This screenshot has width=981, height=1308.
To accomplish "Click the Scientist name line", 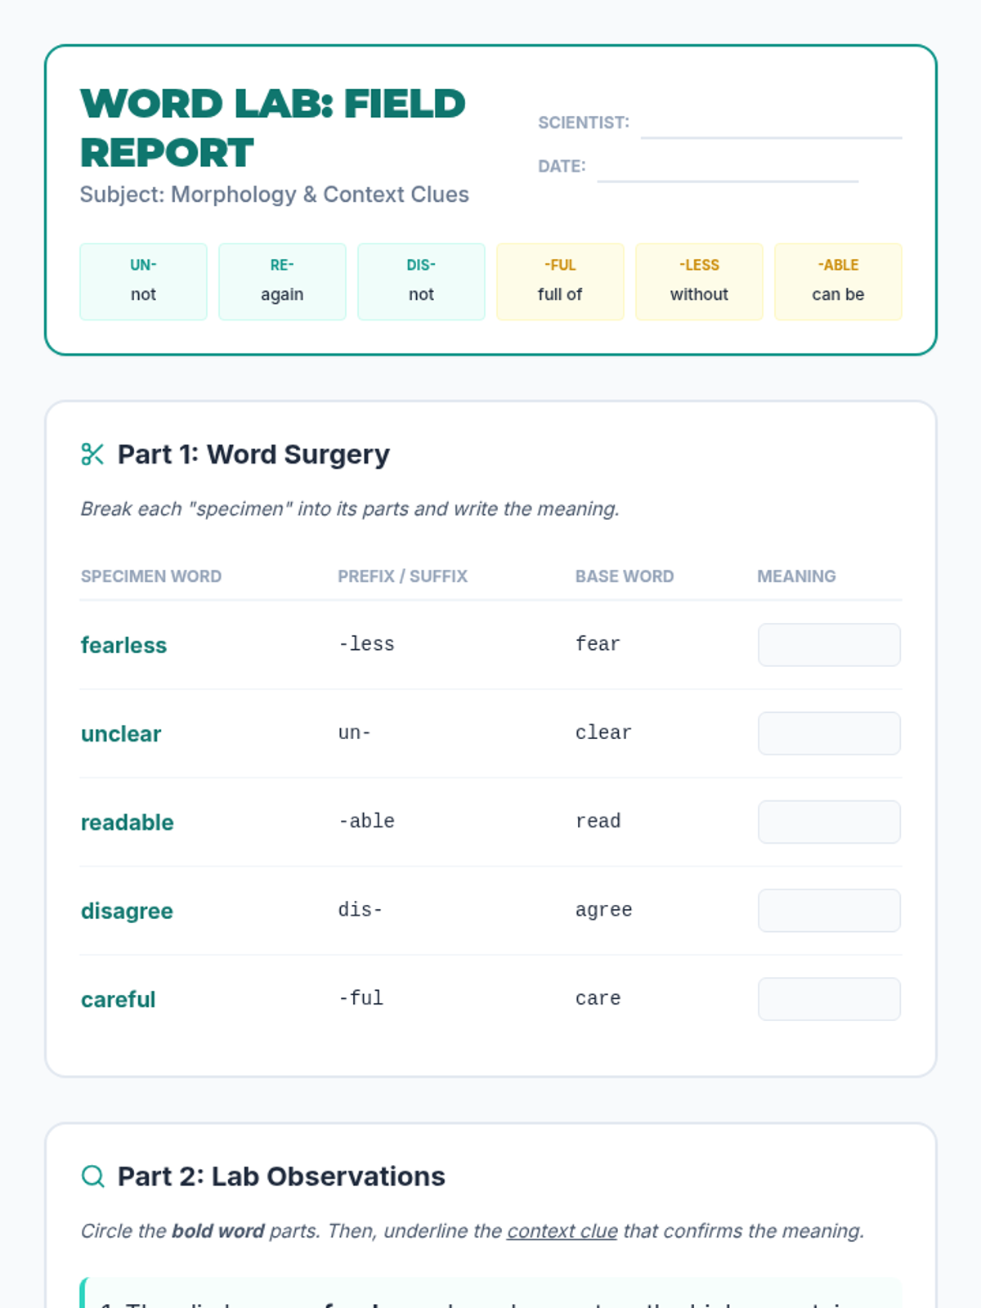I will (x=771, y=127).
